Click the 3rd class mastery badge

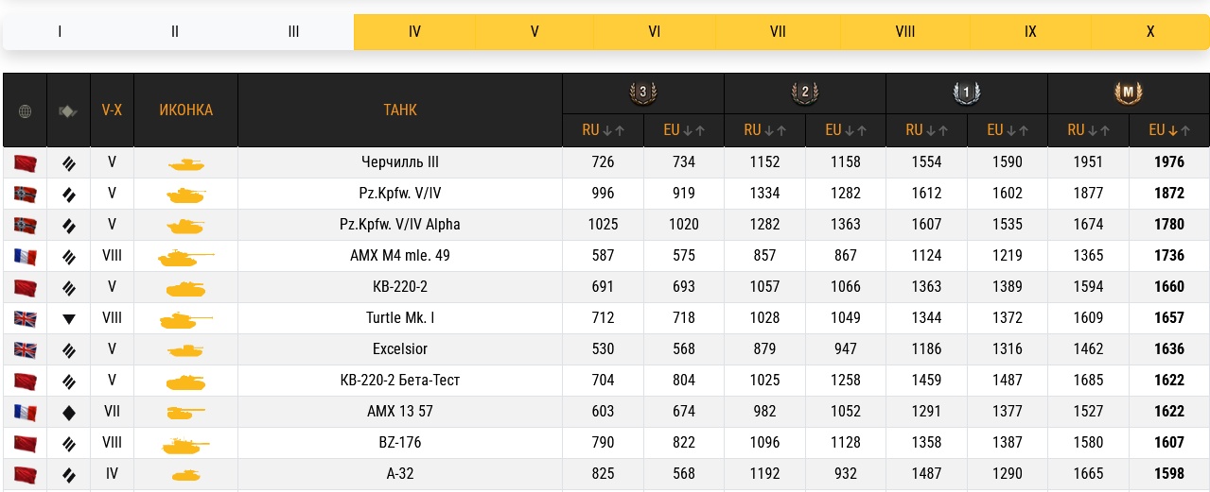pyautogui.click(x=643, y=93)
